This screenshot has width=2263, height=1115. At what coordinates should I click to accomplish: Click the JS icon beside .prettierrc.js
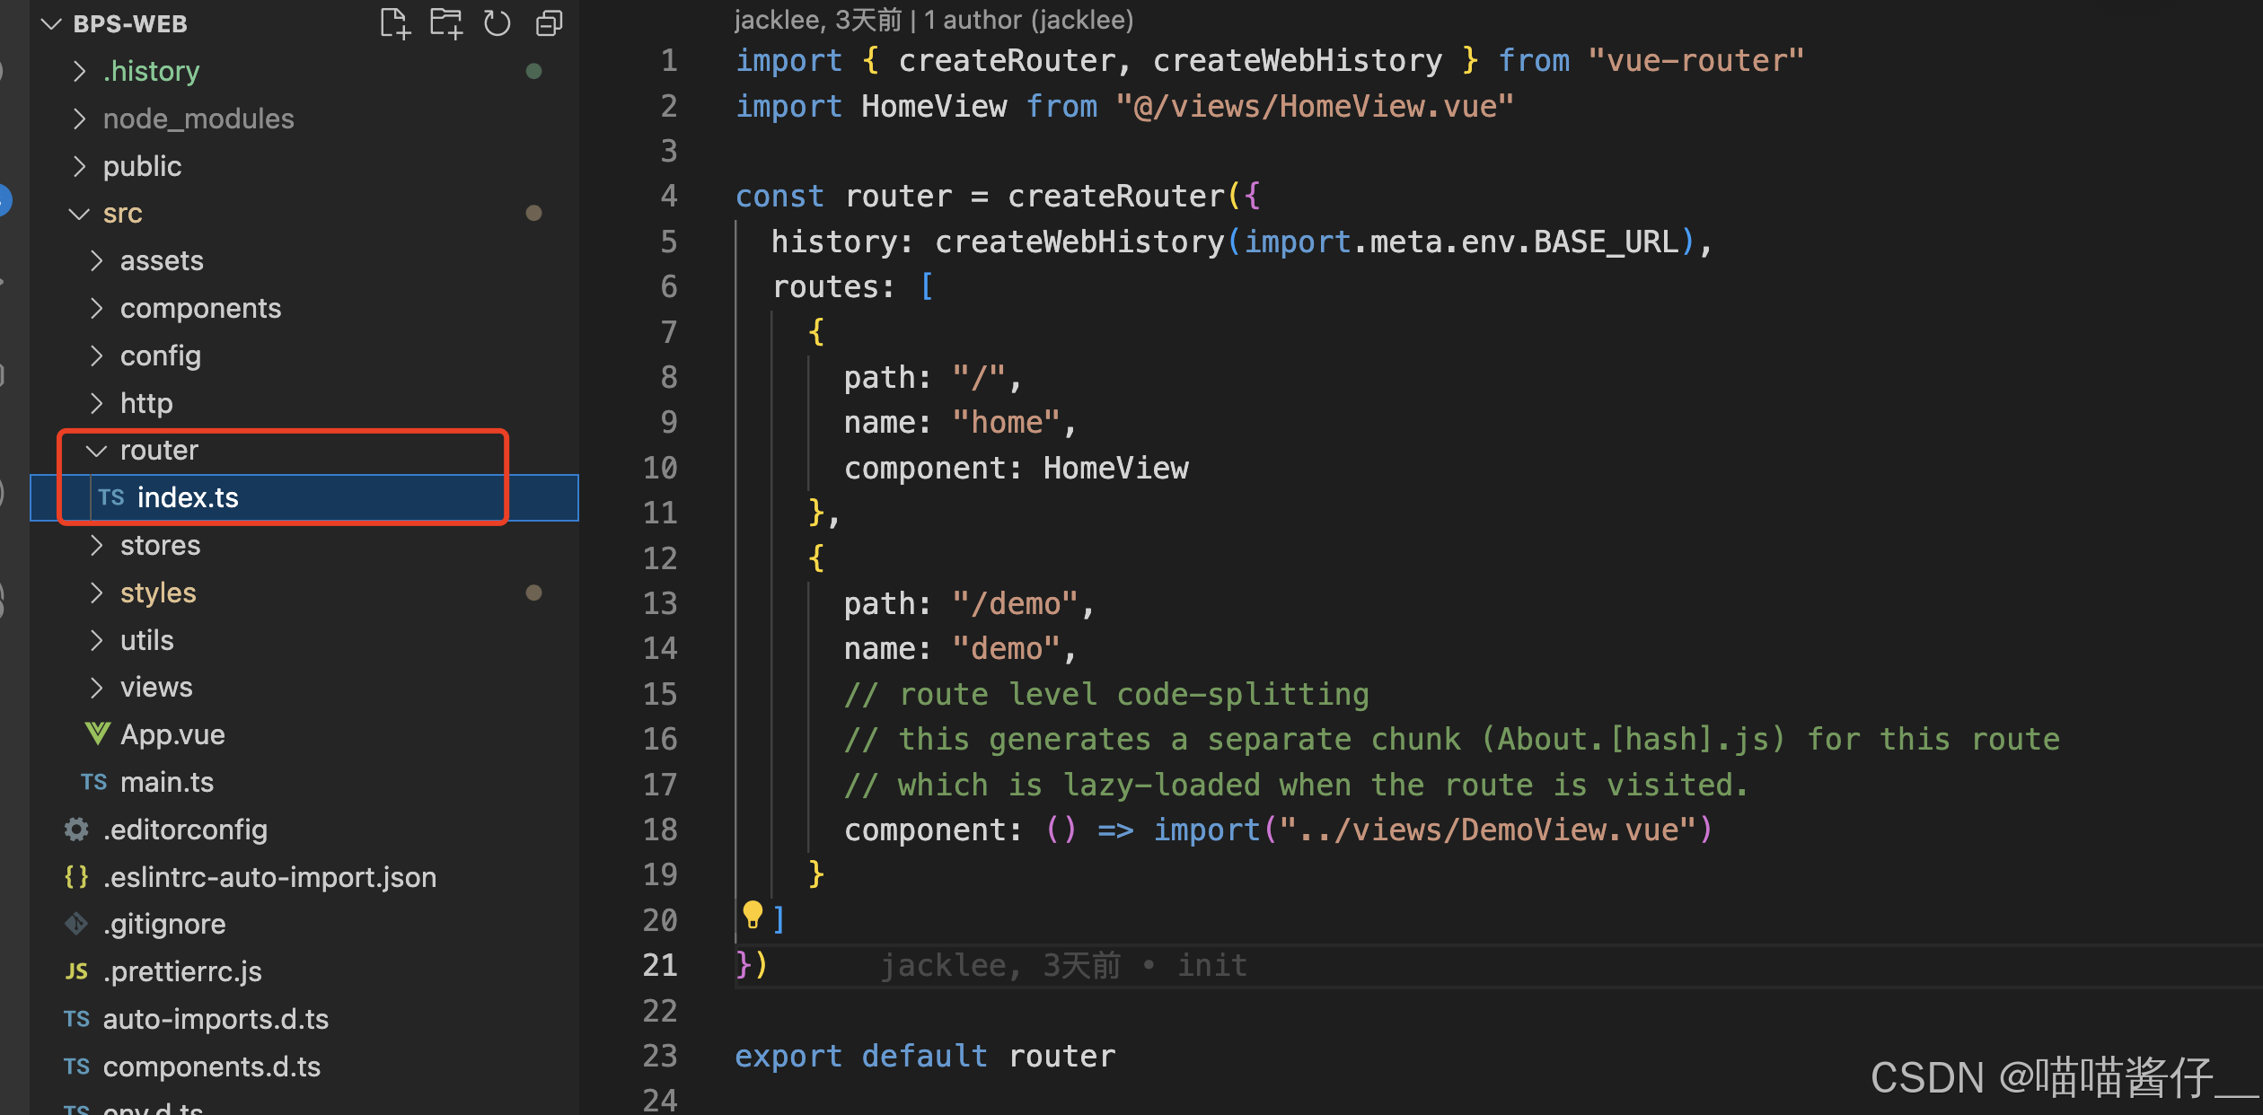pyautogui.click(x=77, y=971)
